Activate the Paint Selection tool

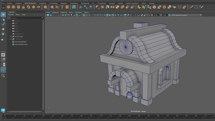[x=3, y=24]
